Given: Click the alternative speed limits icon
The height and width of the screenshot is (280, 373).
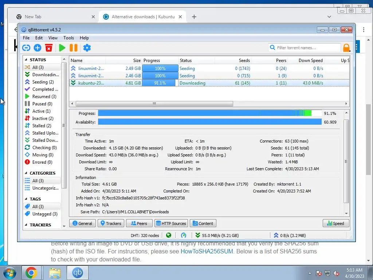Looking at the screenshot, I should pos(184,236).
